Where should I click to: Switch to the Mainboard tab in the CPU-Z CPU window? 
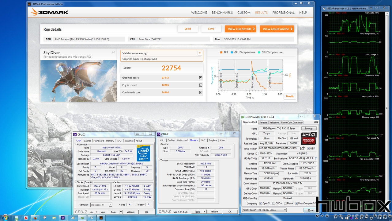coord(99,141)
